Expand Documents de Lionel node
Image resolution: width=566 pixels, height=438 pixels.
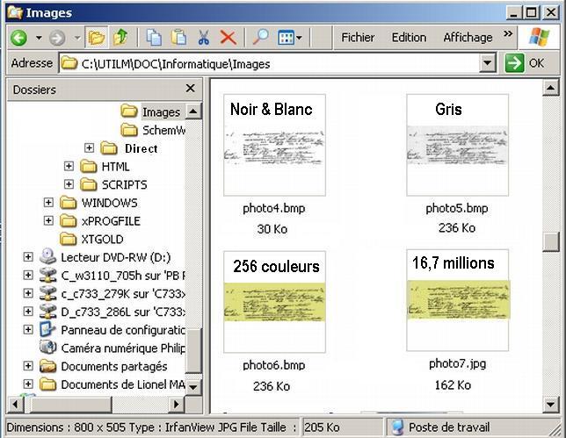click(28, 384)
